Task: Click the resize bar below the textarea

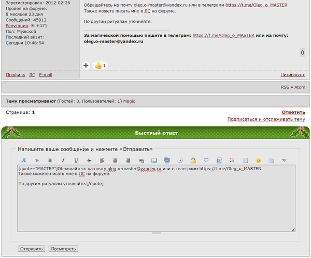Action: [x=157, y=233]
